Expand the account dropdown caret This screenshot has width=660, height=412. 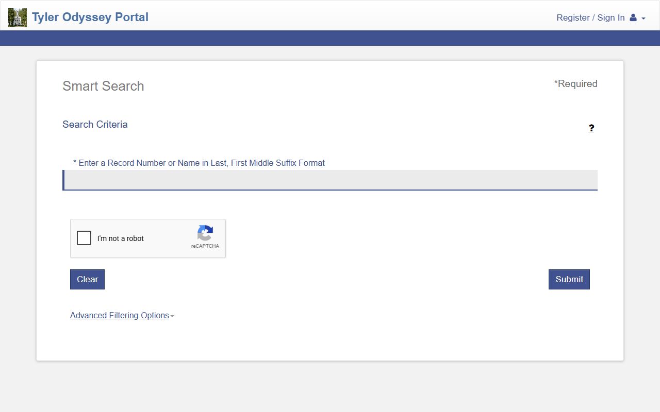click(643, 19)
